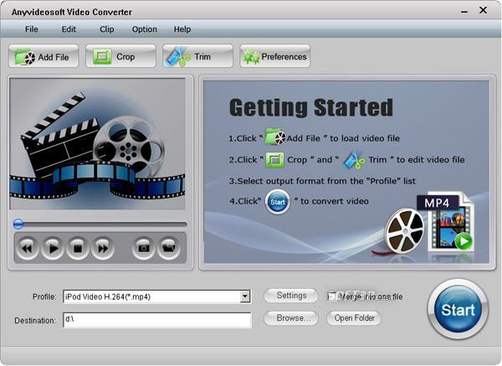Click the "Destination:" label

click(x=35, y=321)
